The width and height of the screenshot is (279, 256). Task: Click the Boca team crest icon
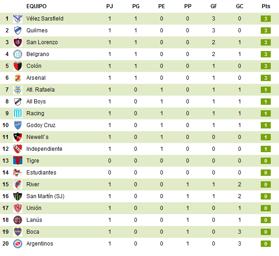(18, 232)
